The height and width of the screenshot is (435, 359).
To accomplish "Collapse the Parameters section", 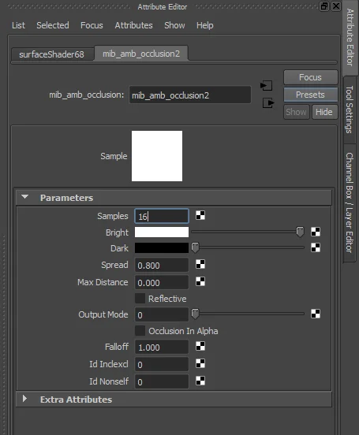I will (x=25, y=197).
